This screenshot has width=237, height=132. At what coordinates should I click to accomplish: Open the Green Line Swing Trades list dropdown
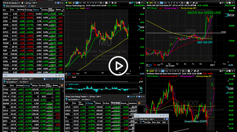87,97
